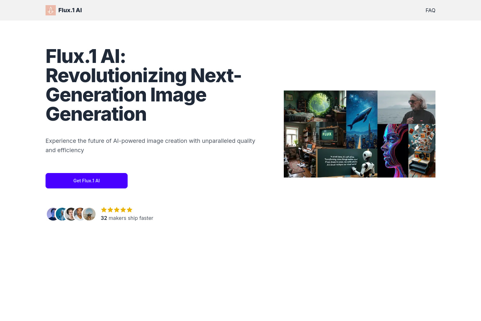The image size is (481, 321).
Task: Select the '32 makers ship faster' text
Action: [x=127, y=218]
